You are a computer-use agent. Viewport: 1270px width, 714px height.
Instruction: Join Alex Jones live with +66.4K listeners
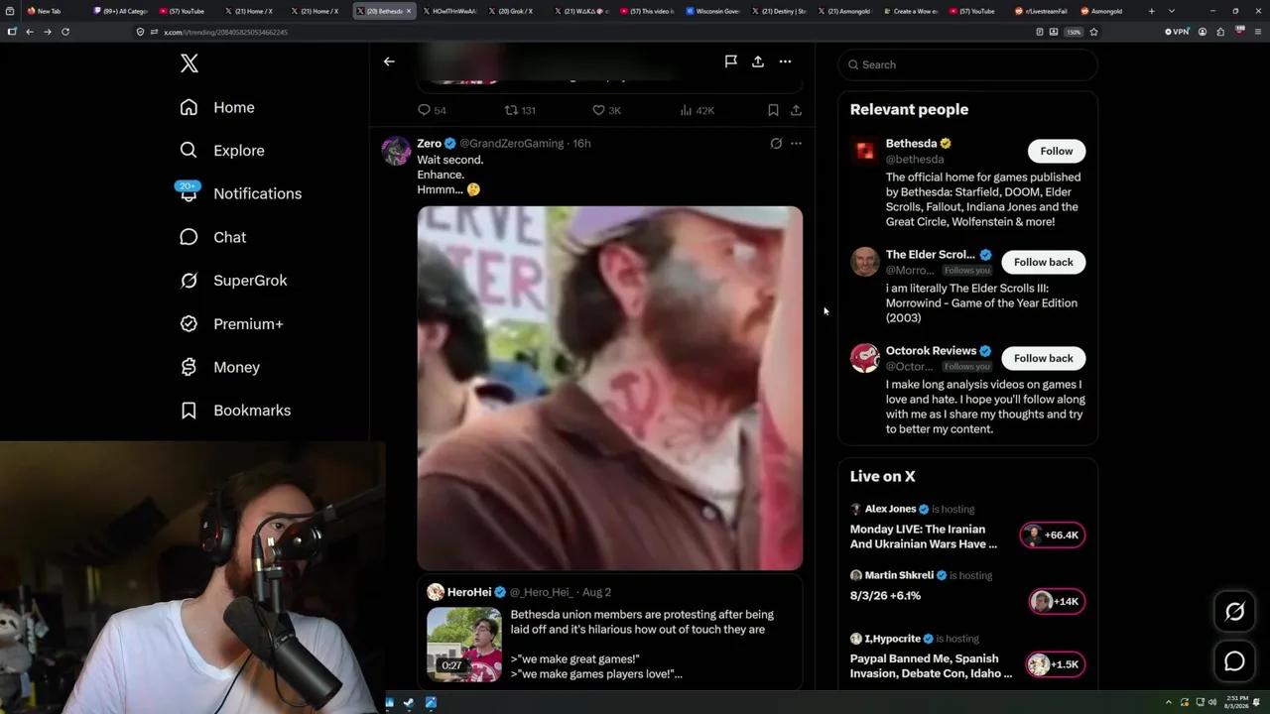(1052, 535)
